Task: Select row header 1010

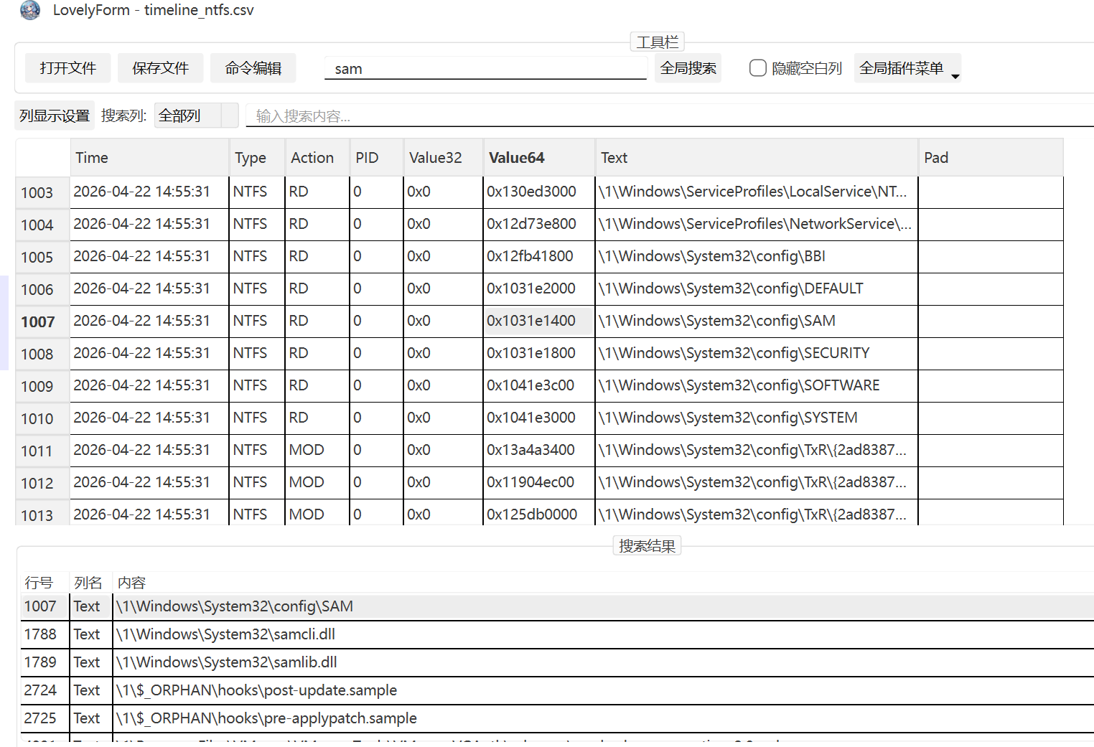Action: [42, 418]
